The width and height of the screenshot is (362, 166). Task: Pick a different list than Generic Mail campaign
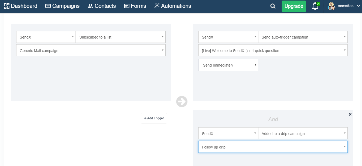91,50
